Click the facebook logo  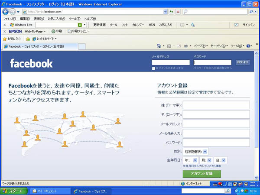click(31, 63)
